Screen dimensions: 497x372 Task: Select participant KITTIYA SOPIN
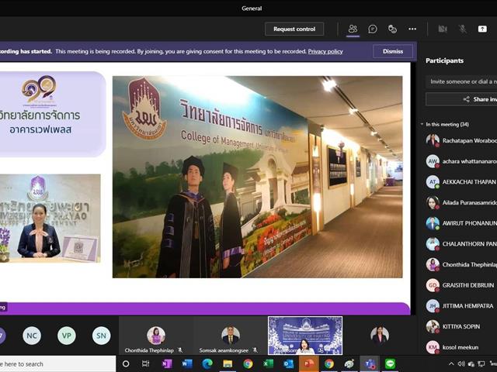coord(461,326)
